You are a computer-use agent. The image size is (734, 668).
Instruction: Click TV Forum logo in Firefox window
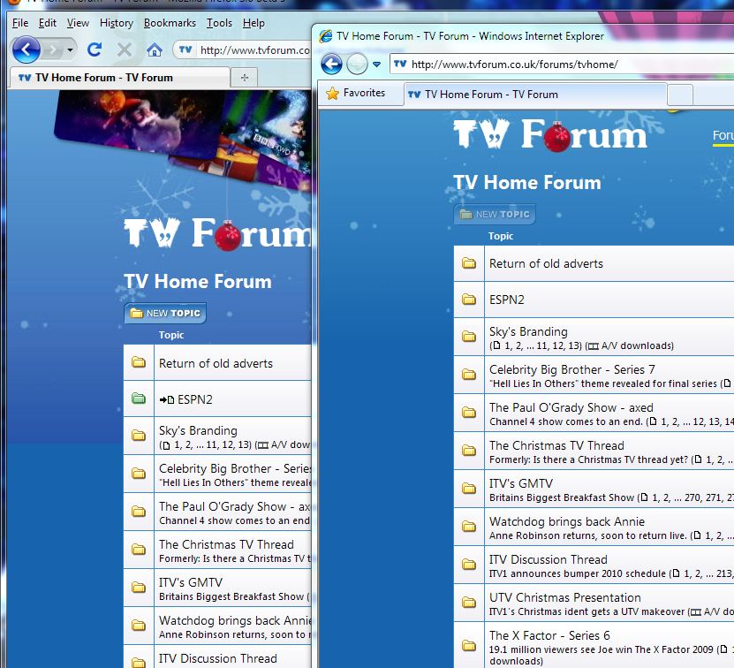217,233
